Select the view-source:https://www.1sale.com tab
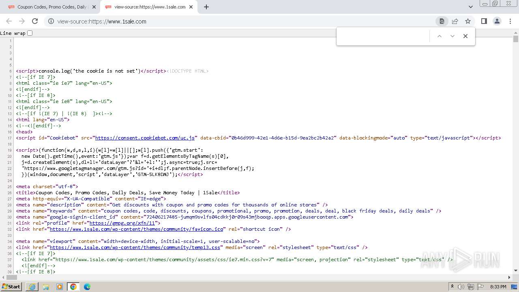 tap(149, 7)
